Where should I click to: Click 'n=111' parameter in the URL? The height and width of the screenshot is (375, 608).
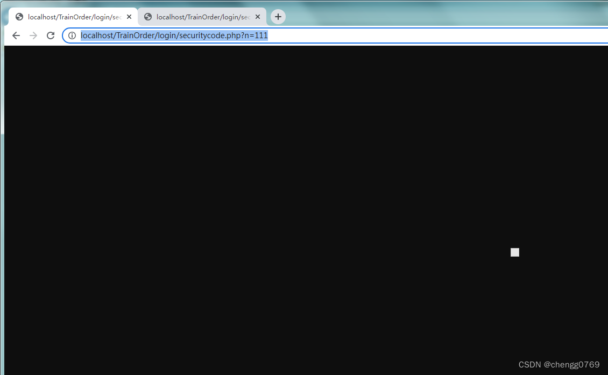256,36
